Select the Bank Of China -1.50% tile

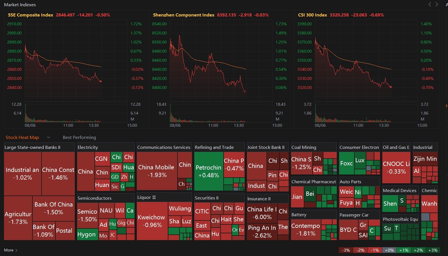pyautogui.click(x=53, y=208)
